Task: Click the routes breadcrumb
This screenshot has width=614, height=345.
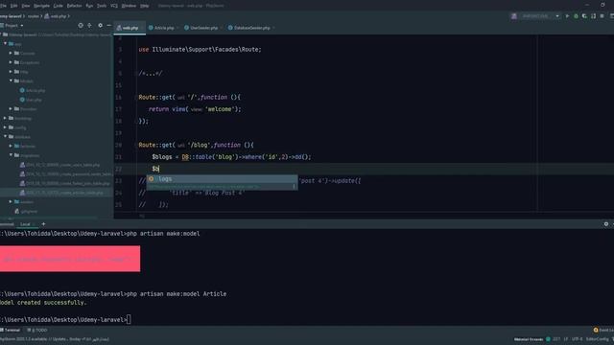Action: (x=34, y=16)
